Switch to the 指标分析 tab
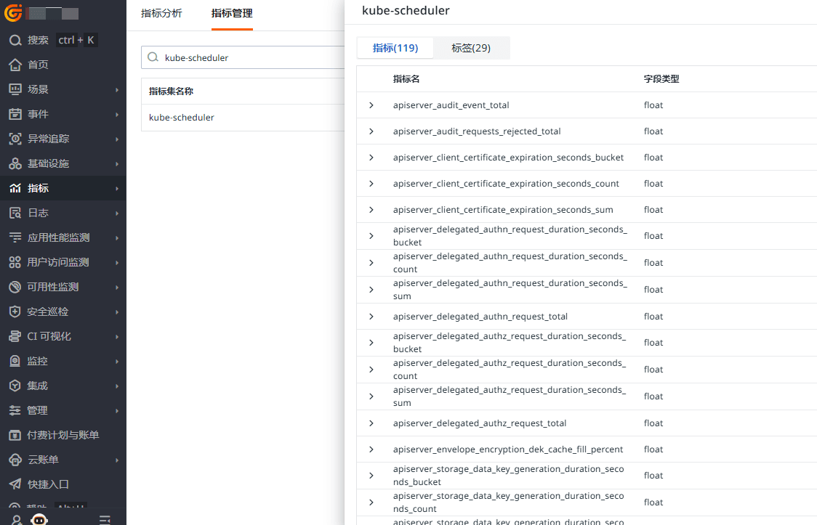The width and height of the screenshot is (817, 525). point(161,13)
